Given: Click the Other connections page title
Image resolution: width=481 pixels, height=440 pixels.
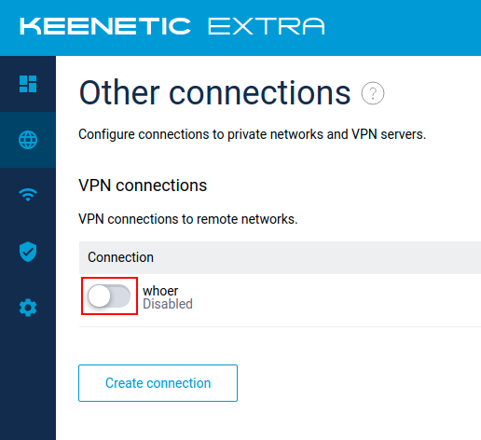Looking at the screenshot, I should [215, 92].
